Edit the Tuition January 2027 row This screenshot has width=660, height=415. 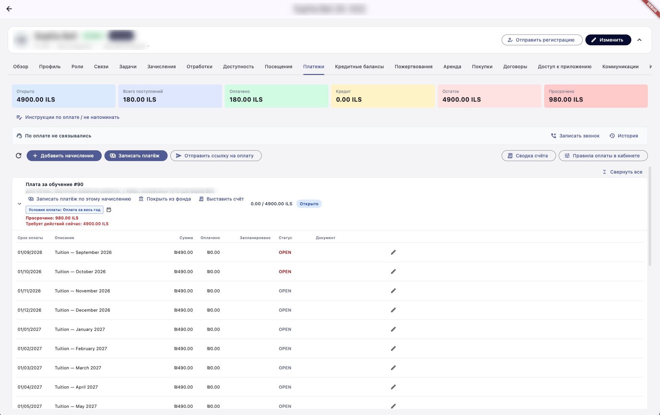click(393, 329)
